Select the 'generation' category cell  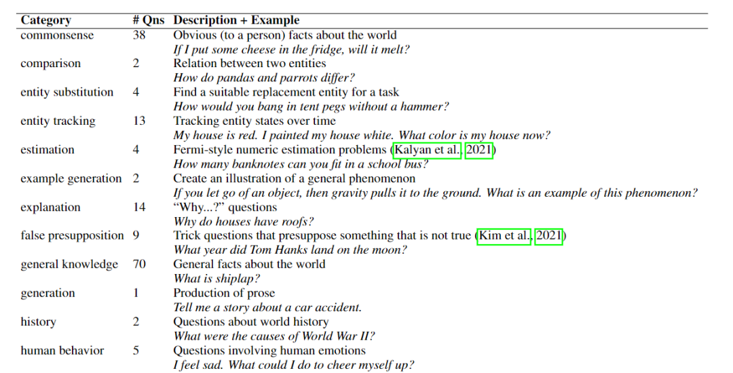[x=48, y=293]
